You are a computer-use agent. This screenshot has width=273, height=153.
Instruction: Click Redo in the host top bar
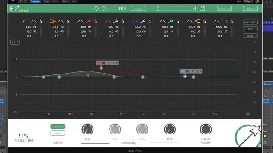(75, 1)
